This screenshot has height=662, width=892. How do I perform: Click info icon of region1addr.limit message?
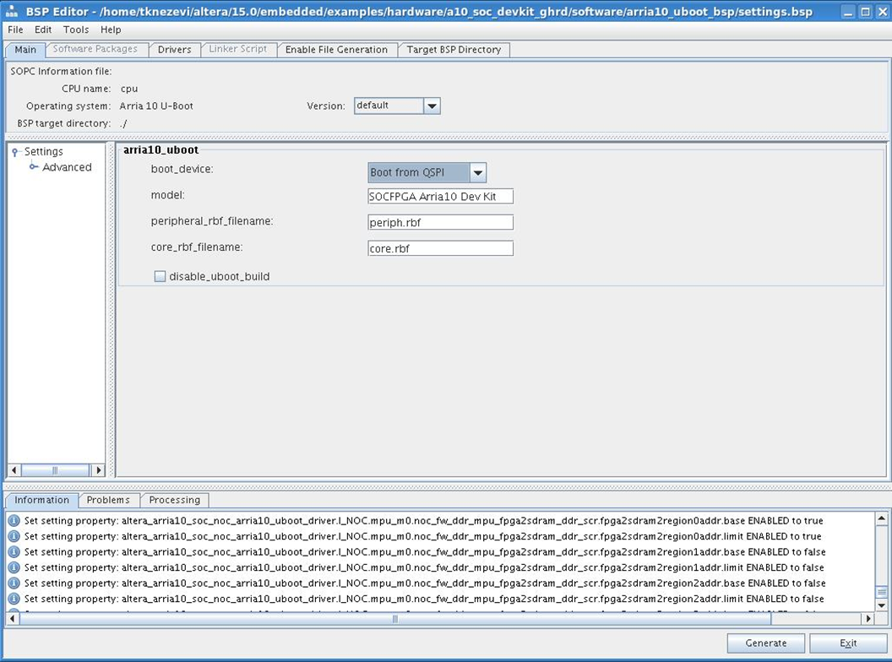(14, 567)
